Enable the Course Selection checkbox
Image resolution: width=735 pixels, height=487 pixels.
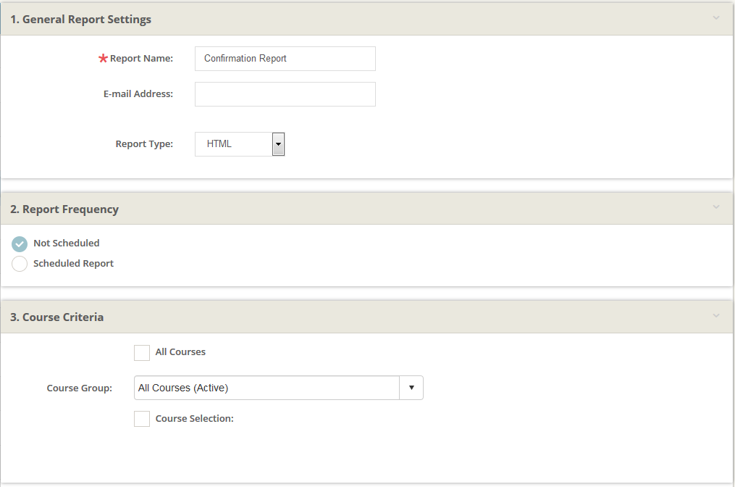(x=142, y=419)
